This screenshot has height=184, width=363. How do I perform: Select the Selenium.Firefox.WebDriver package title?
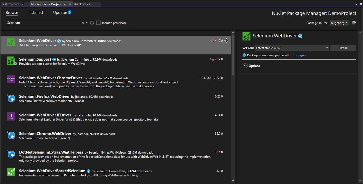(44, 96)
